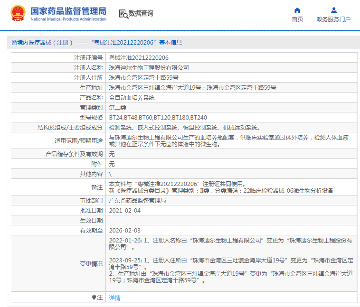Select registrant name 珠海迪尔生物工程股份有限公司
This screenshot has width=360, height=307.
pyautogui.click(x=149, y=68)
